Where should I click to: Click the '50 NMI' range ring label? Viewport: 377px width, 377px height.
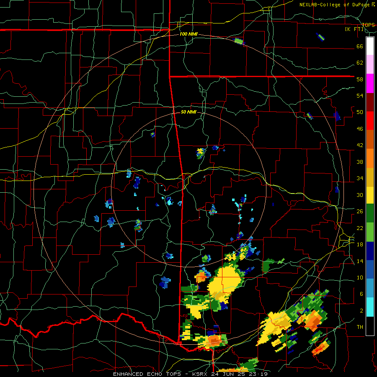click(188, 112)
